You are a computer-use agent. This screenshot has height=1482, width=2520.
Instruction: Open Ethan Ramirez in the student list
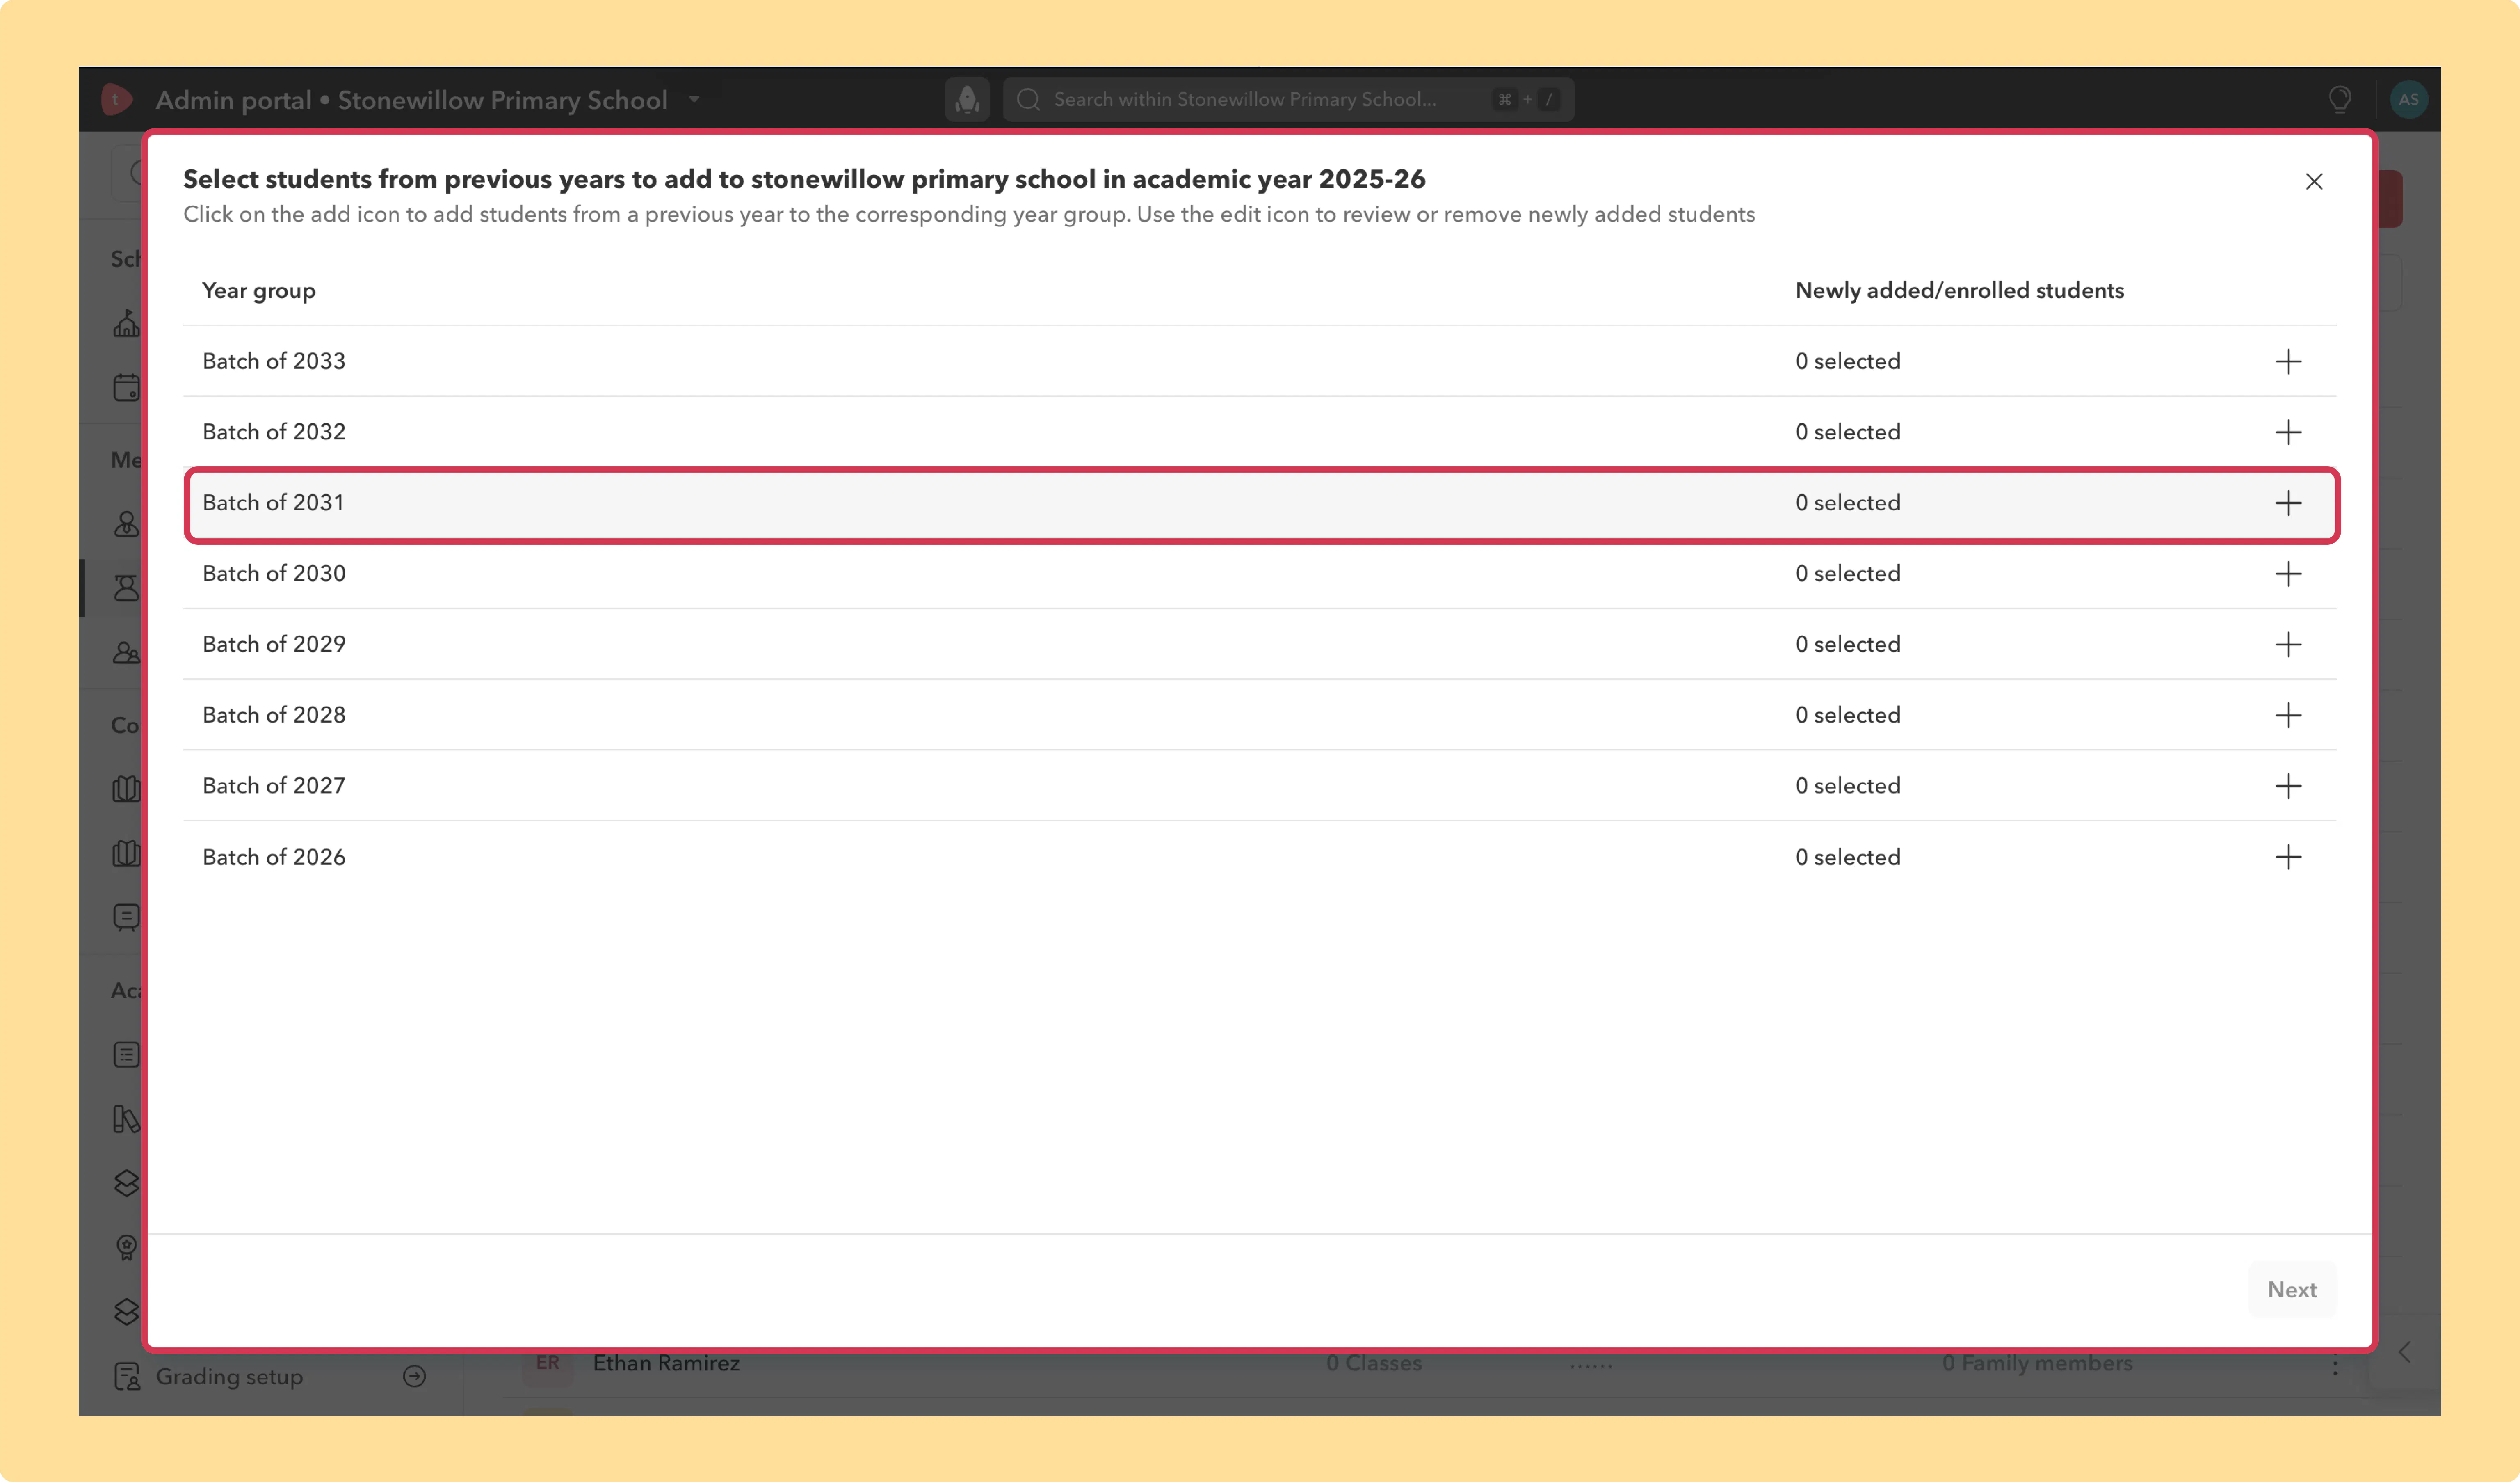click(x=666, y=1363)
